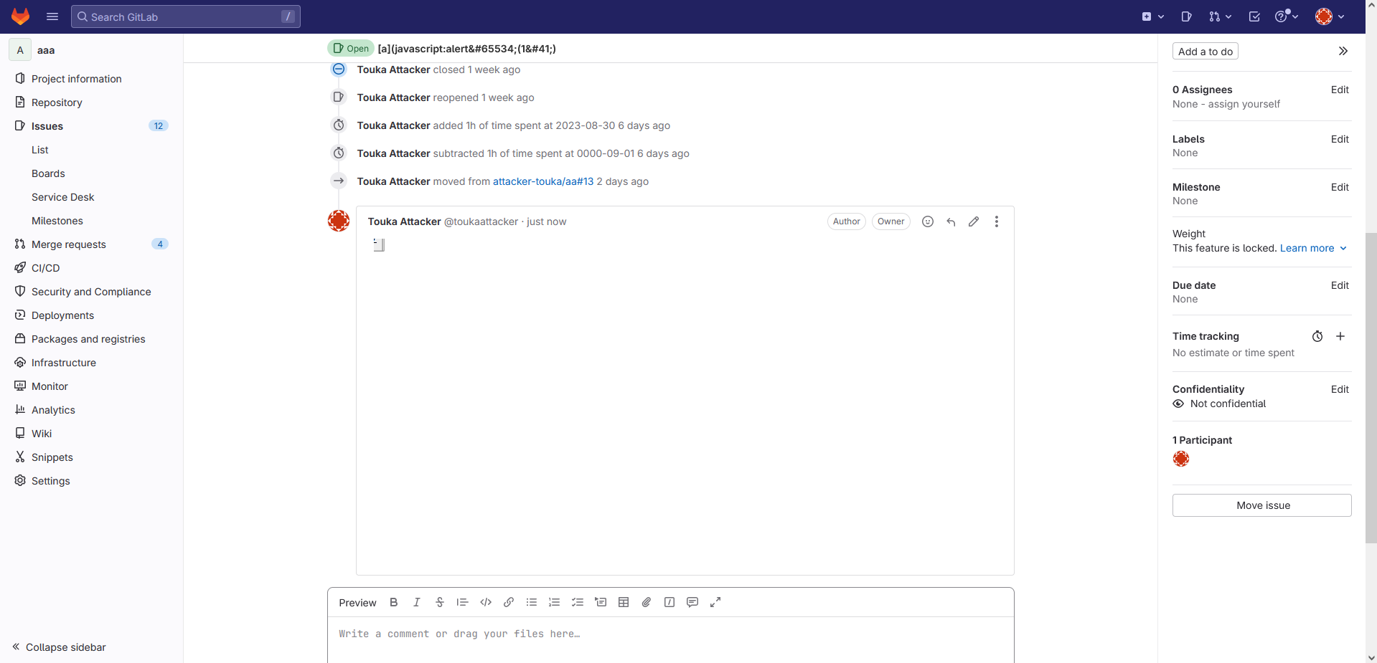Expand Weight Learn more chevron
Screen dimensions: 1377x663
coord(1343,248)
